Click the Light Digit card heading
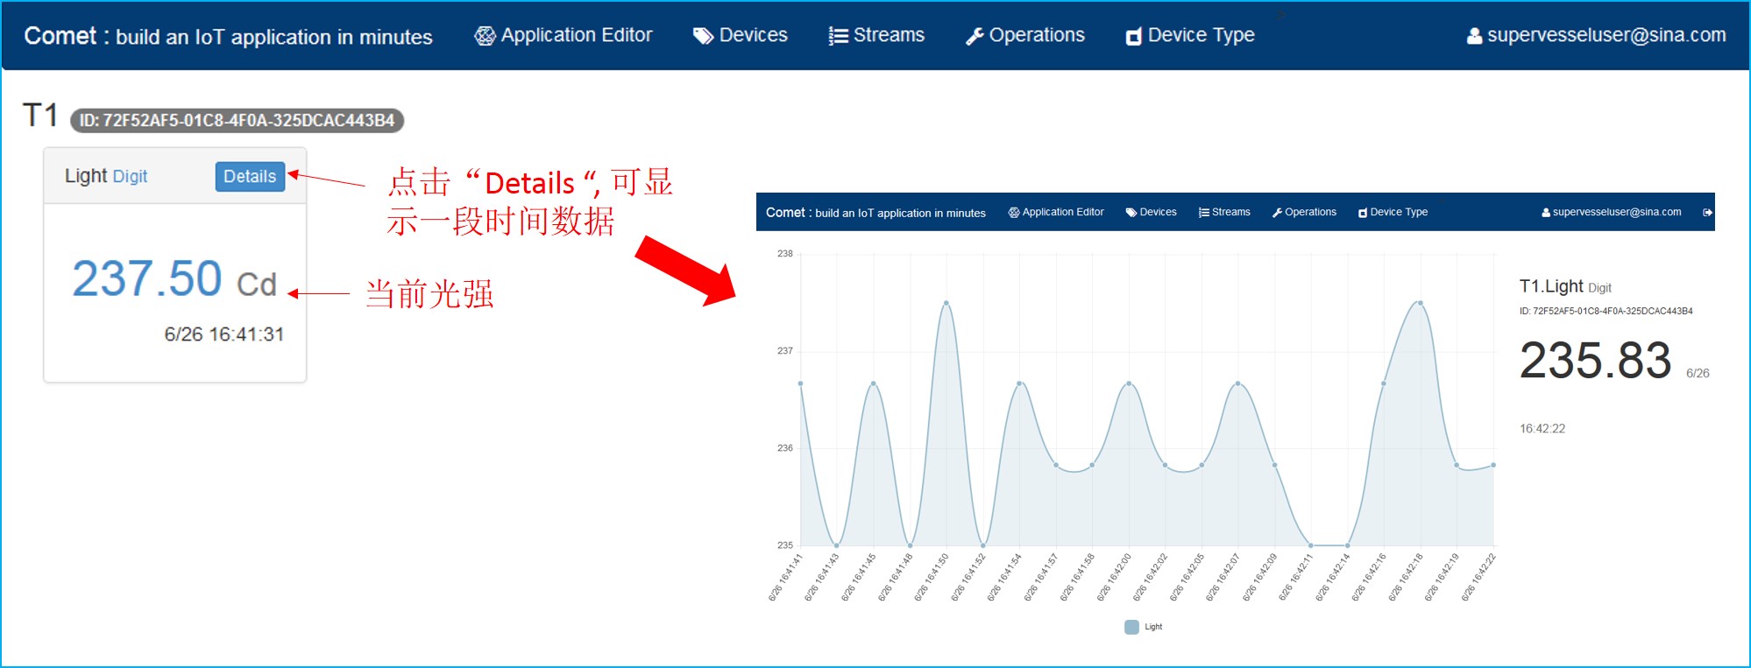The width and height of the screenshot is (1751, 668). point(106,176)
